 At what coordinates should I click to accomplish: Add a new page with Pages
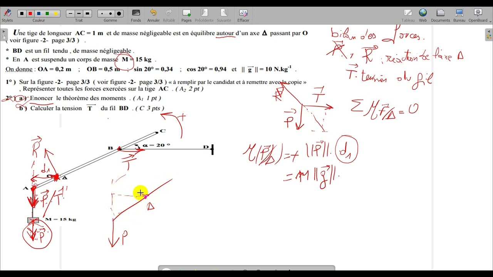coord(186,15)
